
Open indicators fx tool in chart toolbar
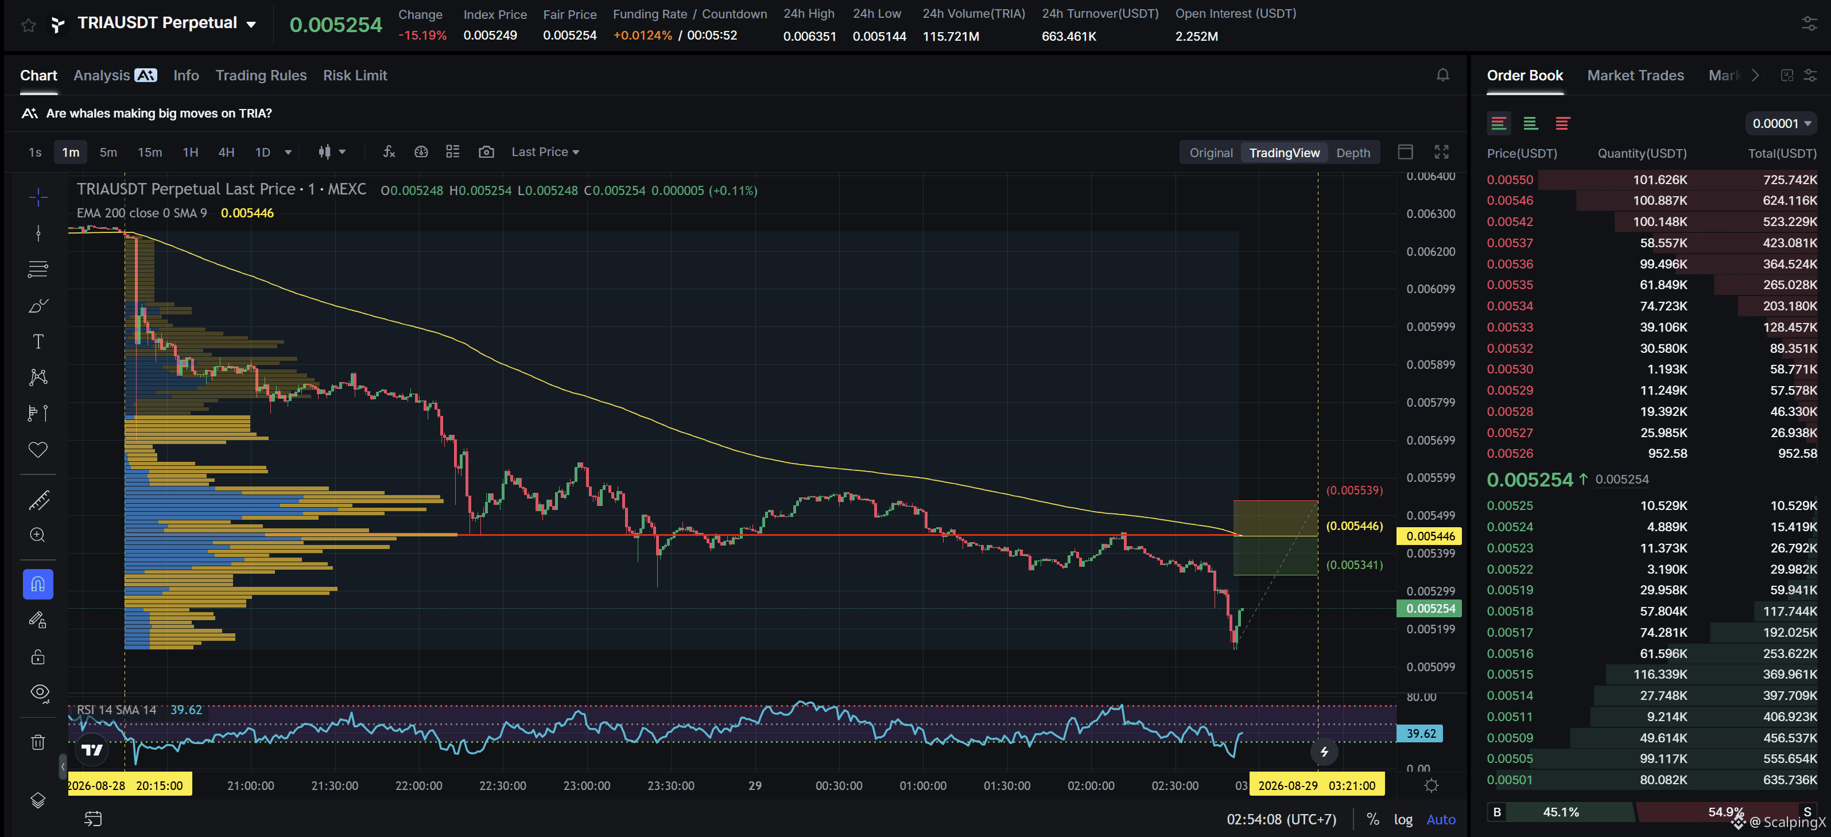389,151
